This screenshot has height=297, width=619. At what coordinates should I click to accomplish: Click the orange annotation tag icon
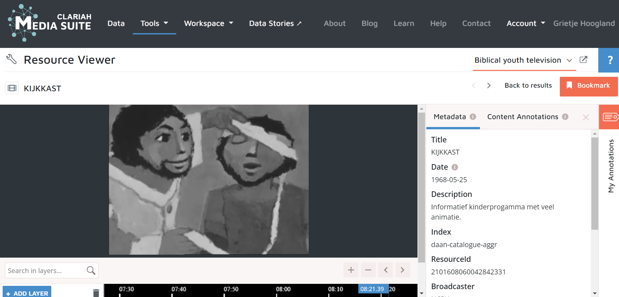610,117
